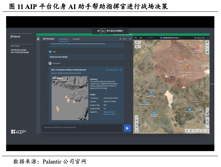This screenshot has width=221, height=167.
Task: Focus the 'Start typing something to explore' input
Action: click(82, 128)
